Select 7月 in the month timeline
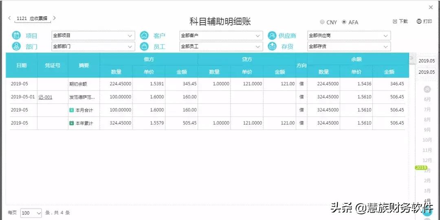The width and height of the screenshot is (440, 220). 427,110
